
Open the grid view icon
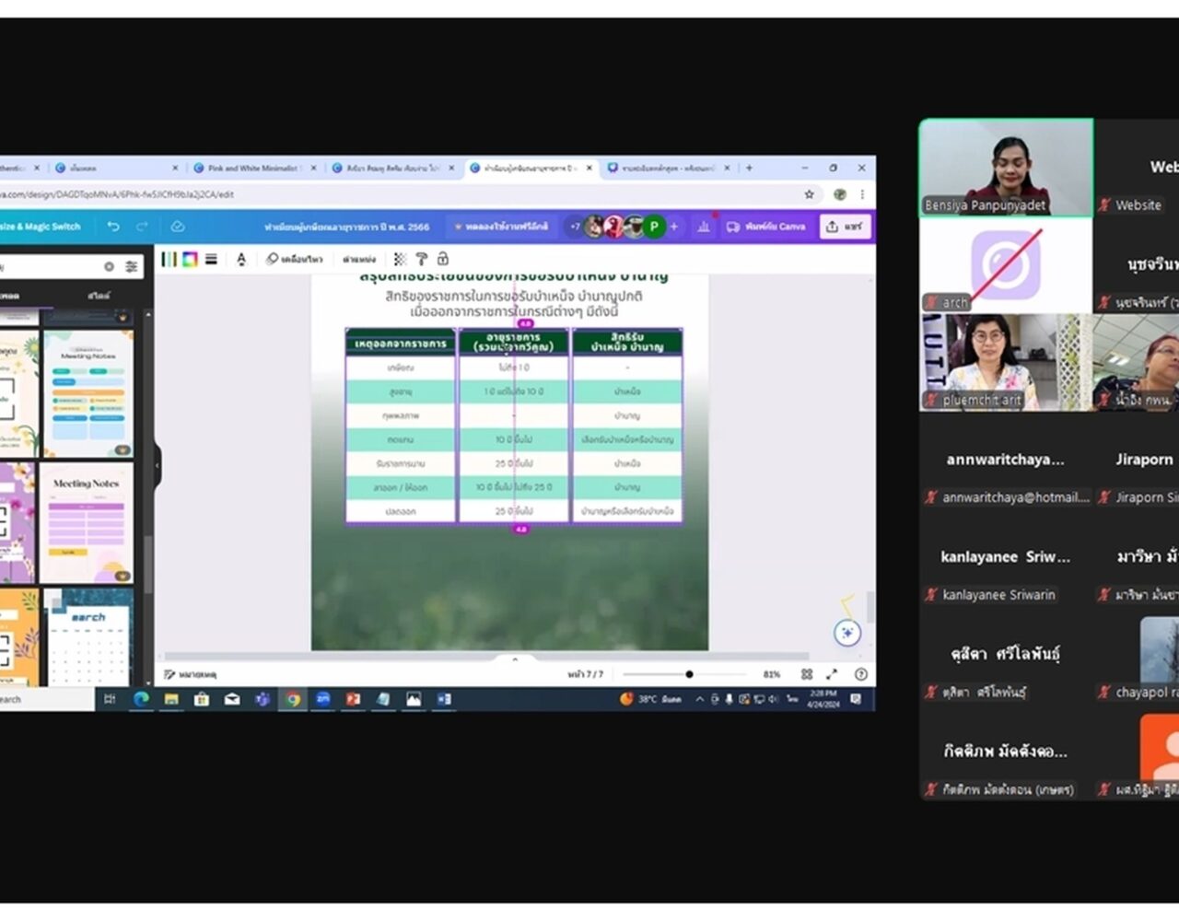click(x=807, y=674)
